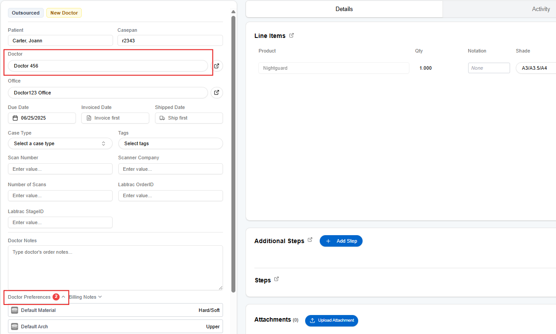This screenshot has height=334, width=556.
Task: Click calendar icon in Due Date field
Action: 15,118
